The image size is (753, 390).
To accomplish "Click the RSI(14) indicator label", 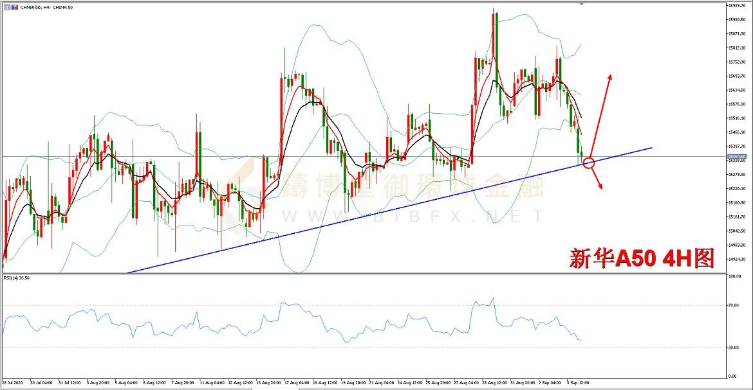I will coord(17,278).
